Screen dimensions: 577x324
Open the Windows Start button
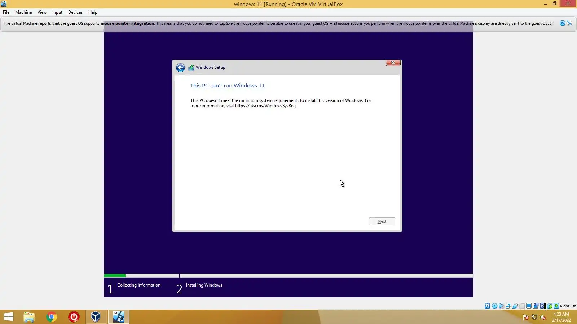9,317
